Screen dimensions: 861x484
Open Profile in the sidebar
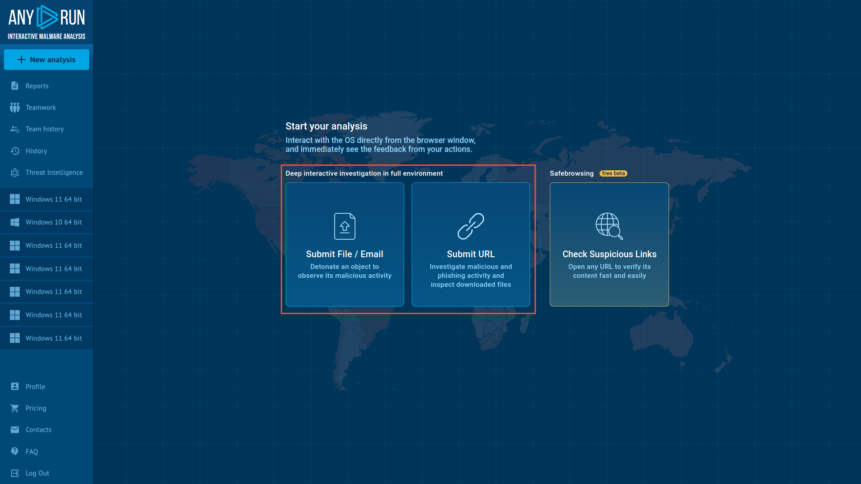tap(35, 387)
